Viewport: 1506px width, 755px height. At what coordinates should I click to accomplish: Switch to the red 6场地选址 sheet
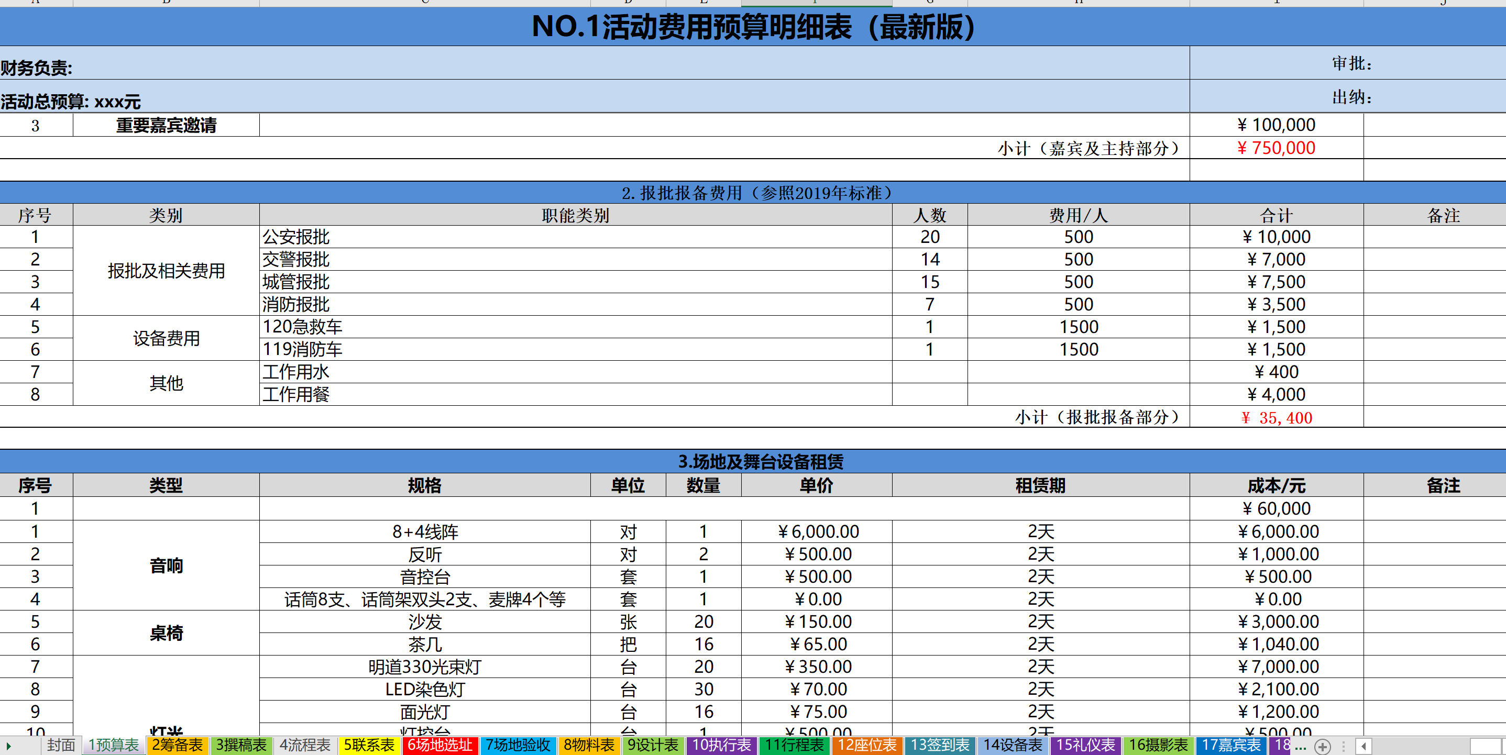pyautogui.click(x=440, y=746)
